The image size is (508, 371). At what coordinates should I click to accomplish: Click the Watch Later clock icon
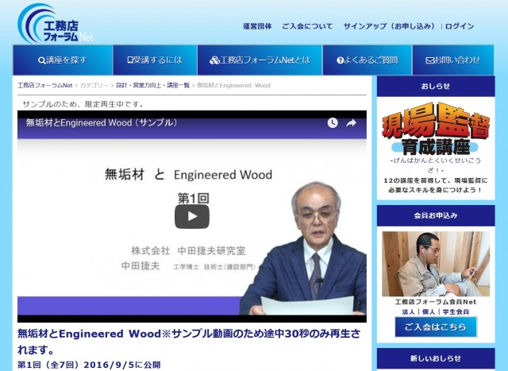click(x=332, y=123)
